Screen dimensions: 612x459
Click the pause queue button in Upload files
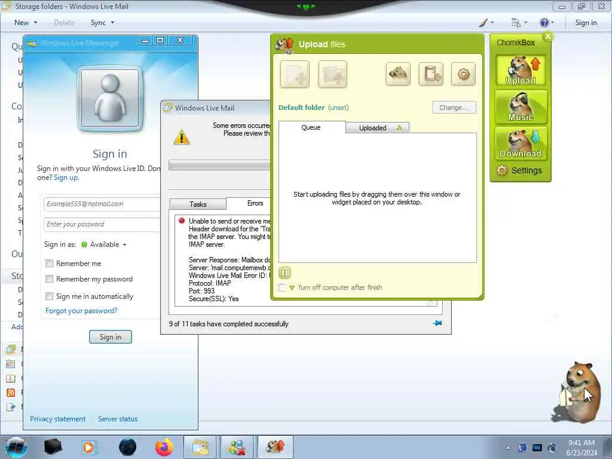click(285, 273)
